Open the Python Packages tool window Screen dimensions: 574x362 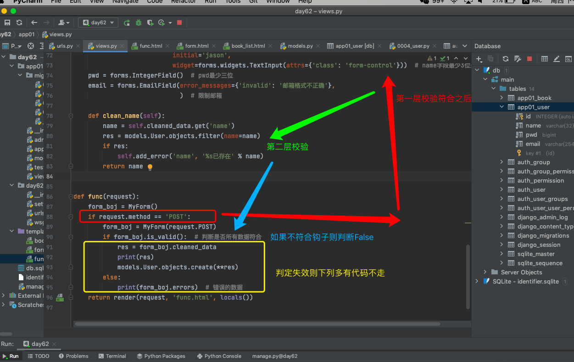[x=161, y=356]
